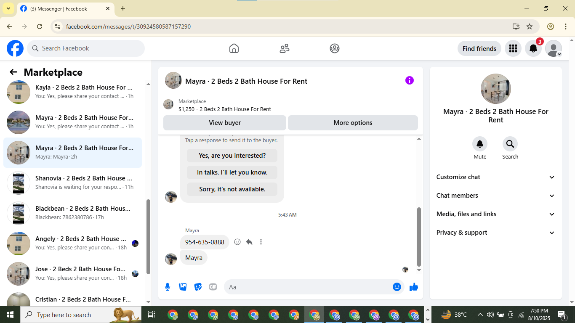
Task: Choose a GIF icon
Action: tap(213, 287)
